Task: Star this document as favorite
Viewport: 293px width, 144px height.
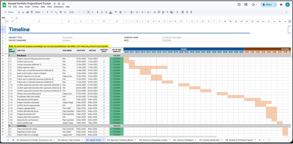Action: pos(55,3)
